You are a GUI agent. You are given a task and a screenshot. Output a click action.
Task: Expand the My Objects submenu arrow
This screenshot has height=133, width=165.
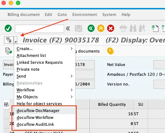tap(72, 97)
